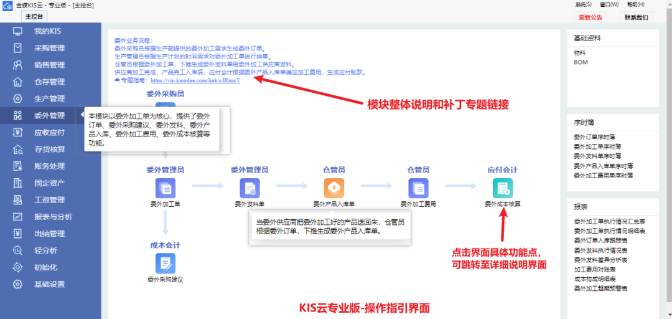Click the 轻分析 magnifier icon

coord(17,250)
